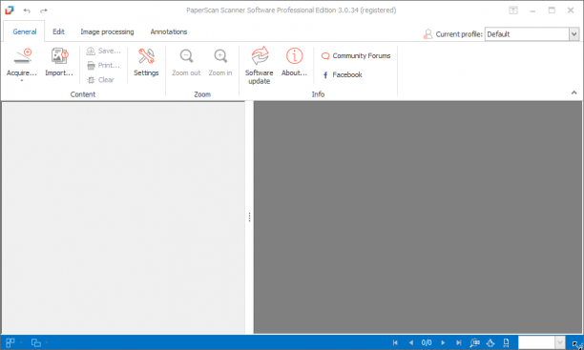
Task: Click the Current profile user icon
Action: click(x=428, y=34)
